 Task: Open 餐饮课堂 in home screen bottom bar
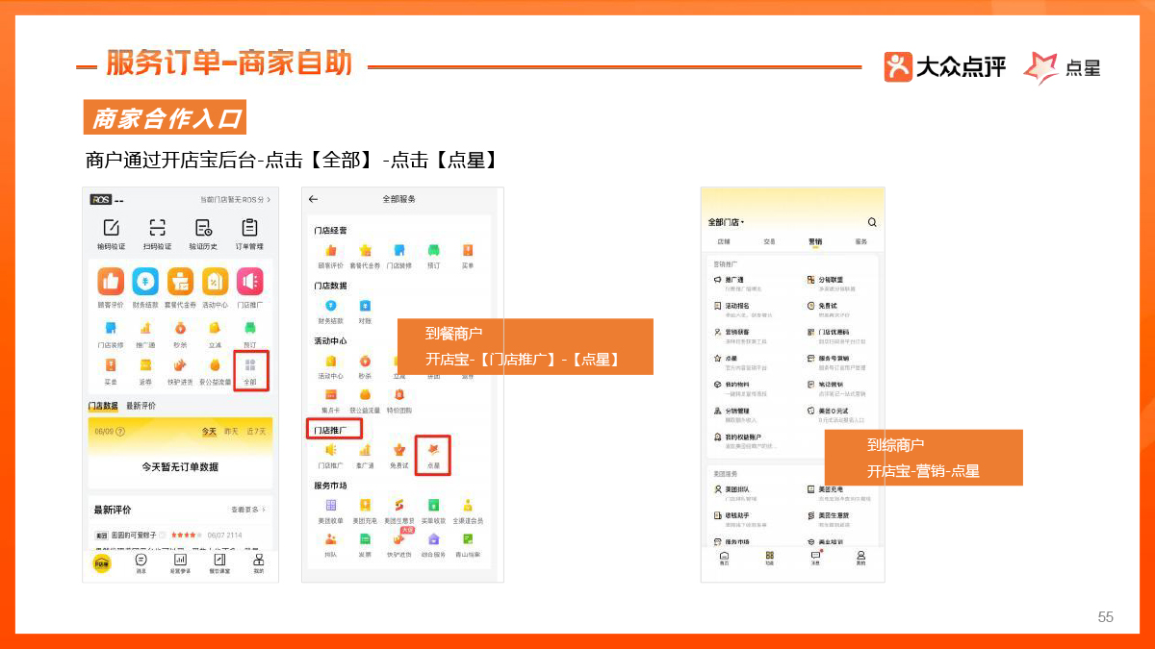[219, 563]
